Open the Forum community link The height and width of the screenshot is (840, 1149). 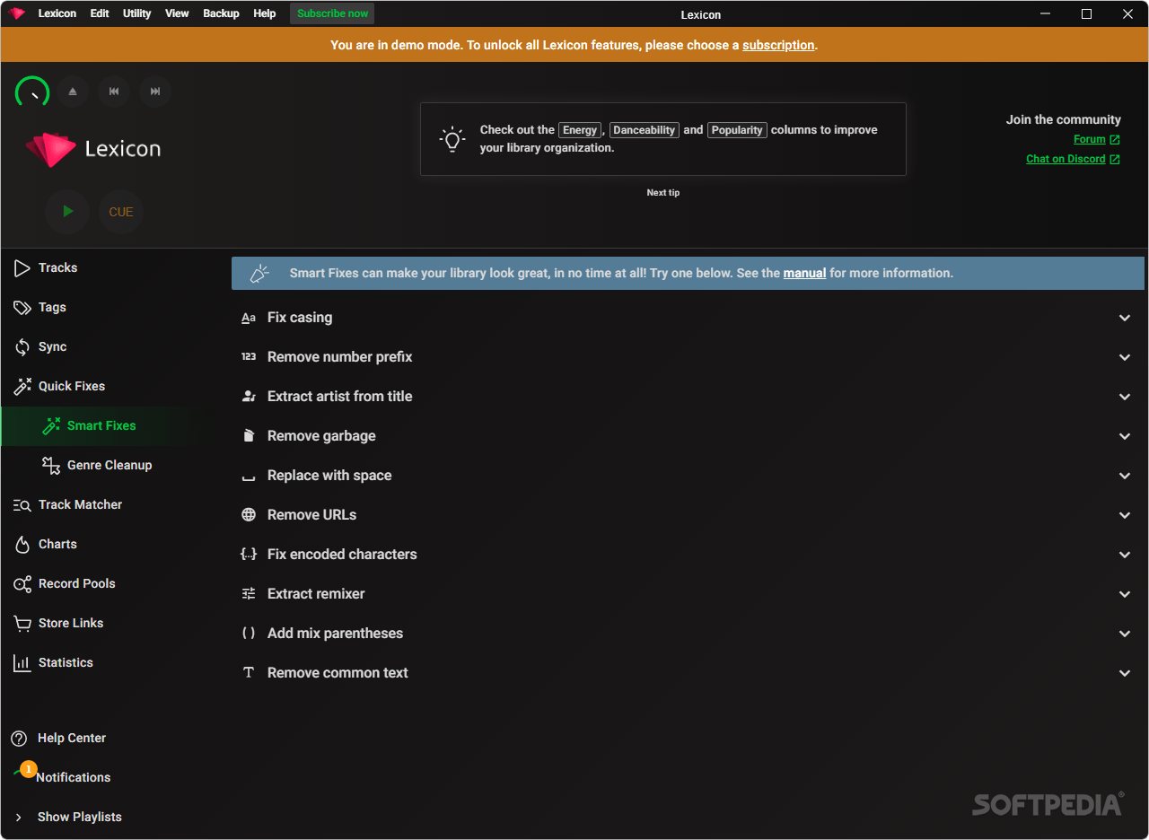click(x=1096, y=139)
